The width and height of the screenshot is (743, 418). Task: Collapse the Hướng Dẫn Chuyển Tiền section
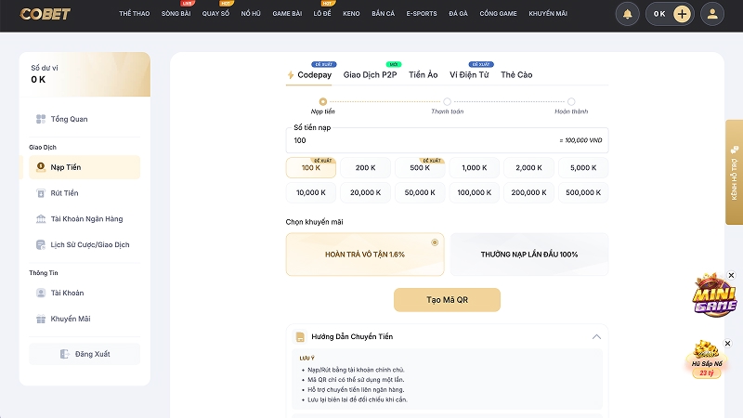(596, 336)
